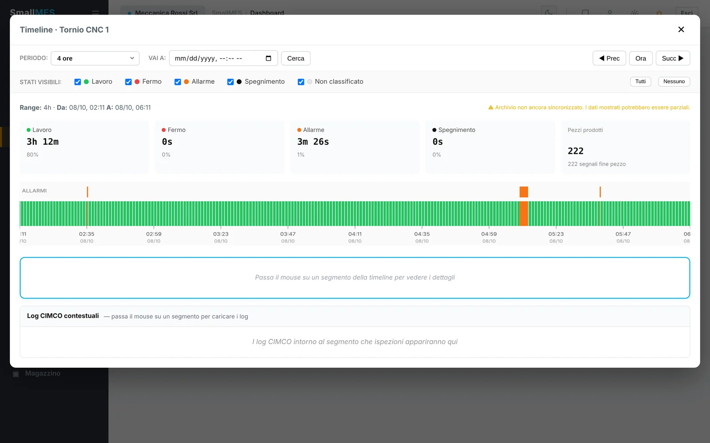Toggle the Fermo state checkbox
The image size is (710, 443).
[128, 82]
